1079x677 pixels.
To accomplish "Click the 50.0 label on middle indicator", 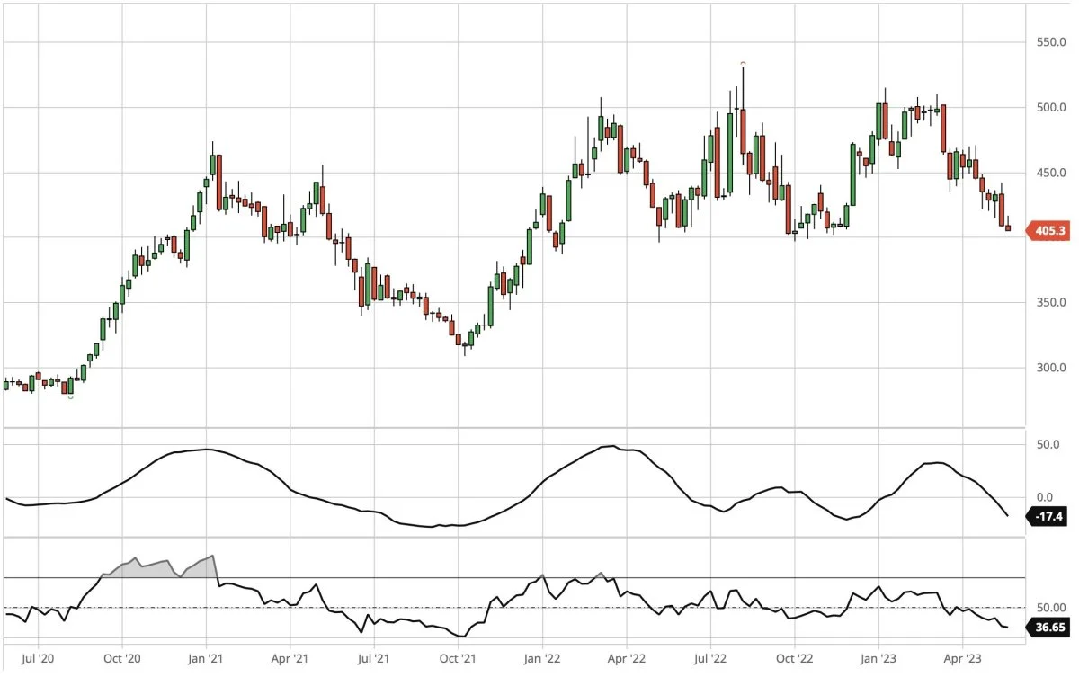I will point(1048,444).
